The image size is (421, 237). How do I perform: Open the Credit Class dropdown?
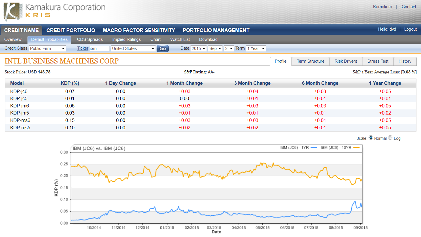pos(47,48)
